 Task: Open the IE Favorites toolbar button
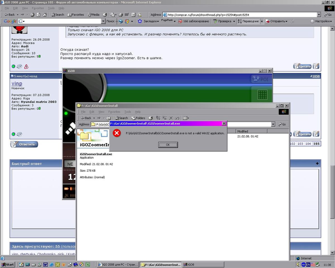[76, 15]
